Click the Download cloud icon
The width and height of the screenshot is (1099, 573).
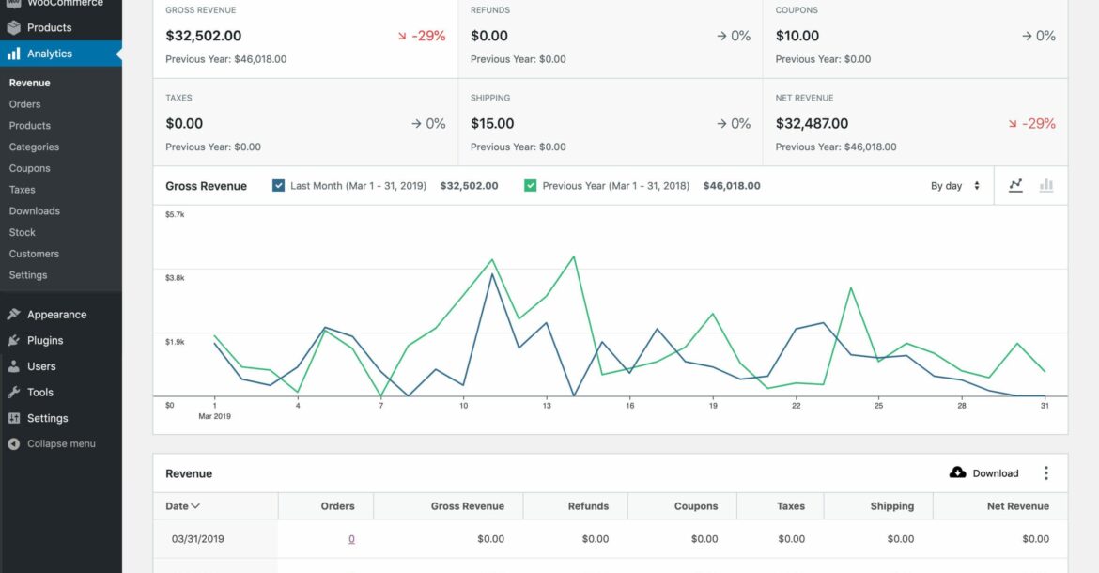coord(957,472)
